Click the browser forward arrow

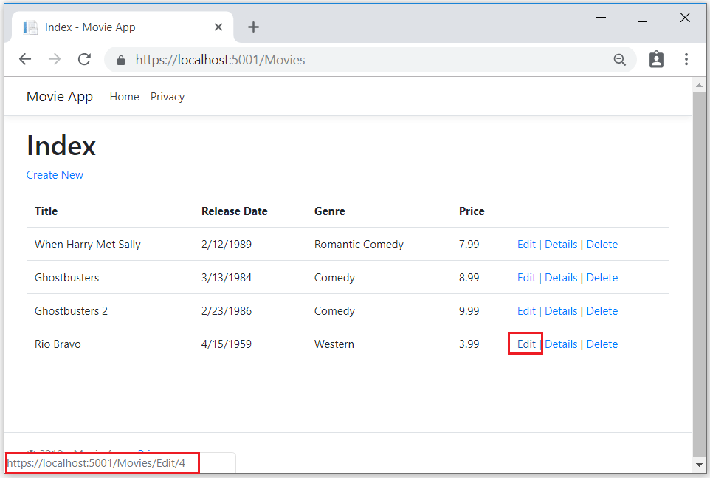point(54,59)
